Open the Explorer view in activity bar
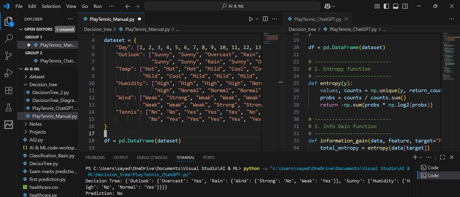 [x=8, y=21]
